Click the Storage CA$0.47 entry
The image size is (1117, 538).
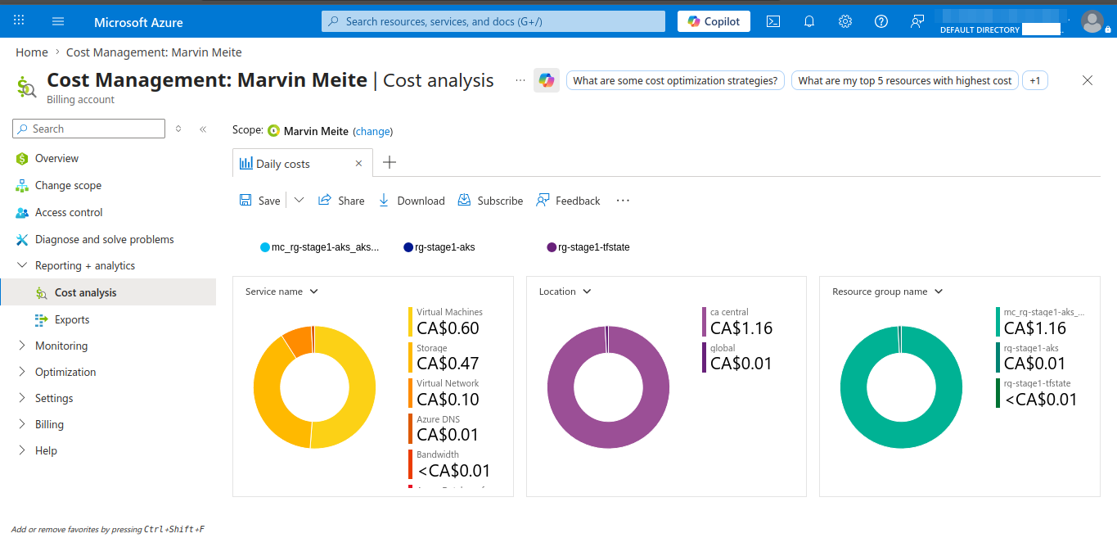click(x=444, y=358)
